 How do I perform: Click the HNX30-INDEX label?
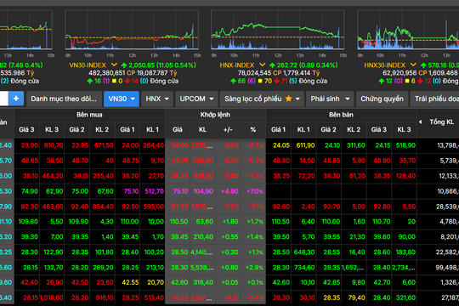click(385, 65)
